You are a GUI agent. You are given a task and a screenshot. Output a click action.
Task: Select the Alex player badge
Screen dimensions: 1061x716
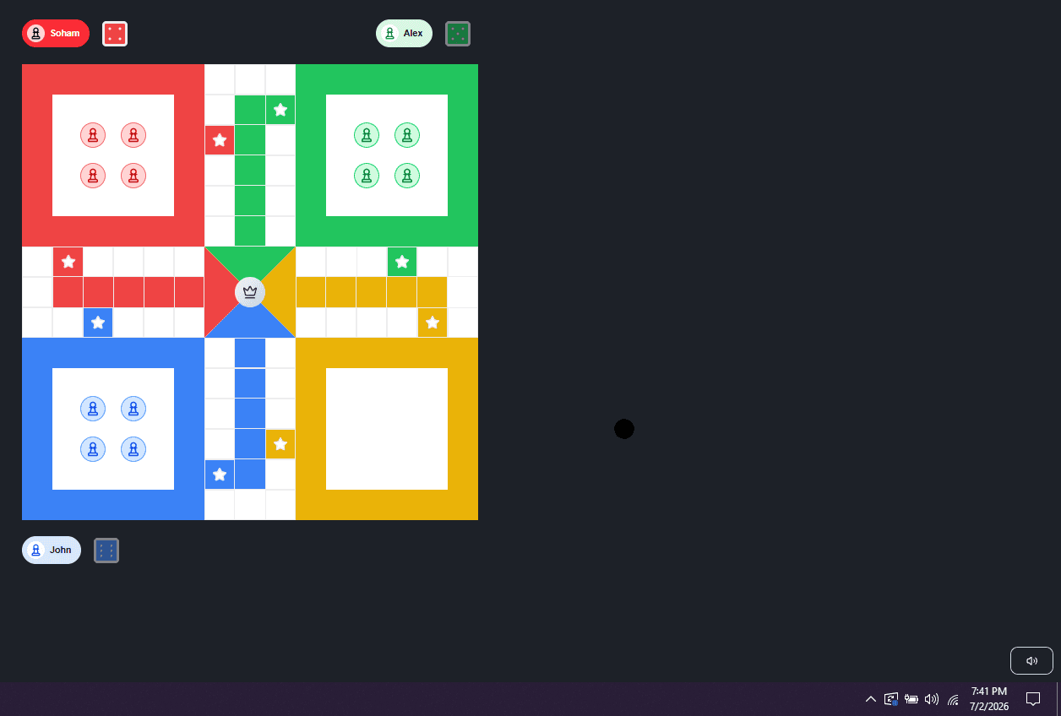click(x=404, y=34)
